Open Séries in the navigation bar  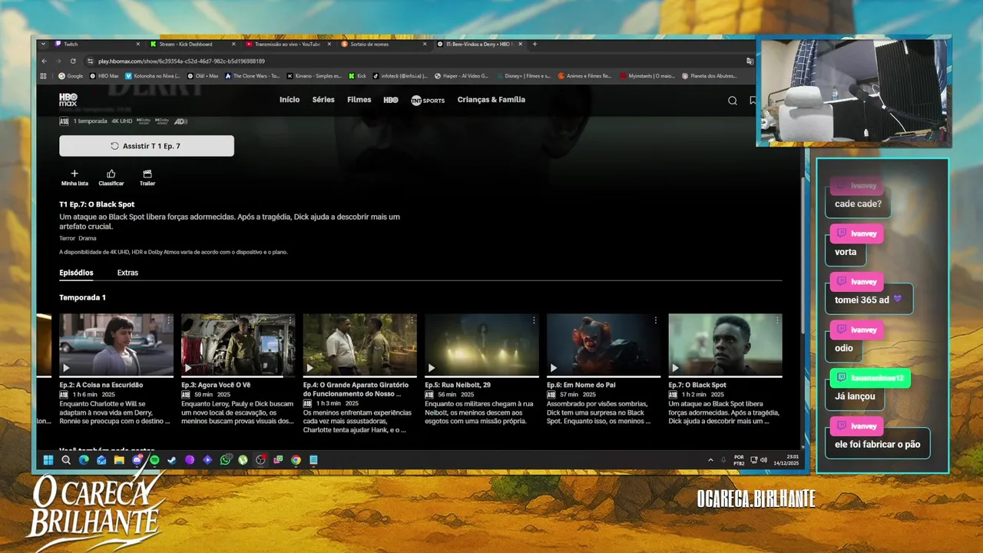(323, 100)
